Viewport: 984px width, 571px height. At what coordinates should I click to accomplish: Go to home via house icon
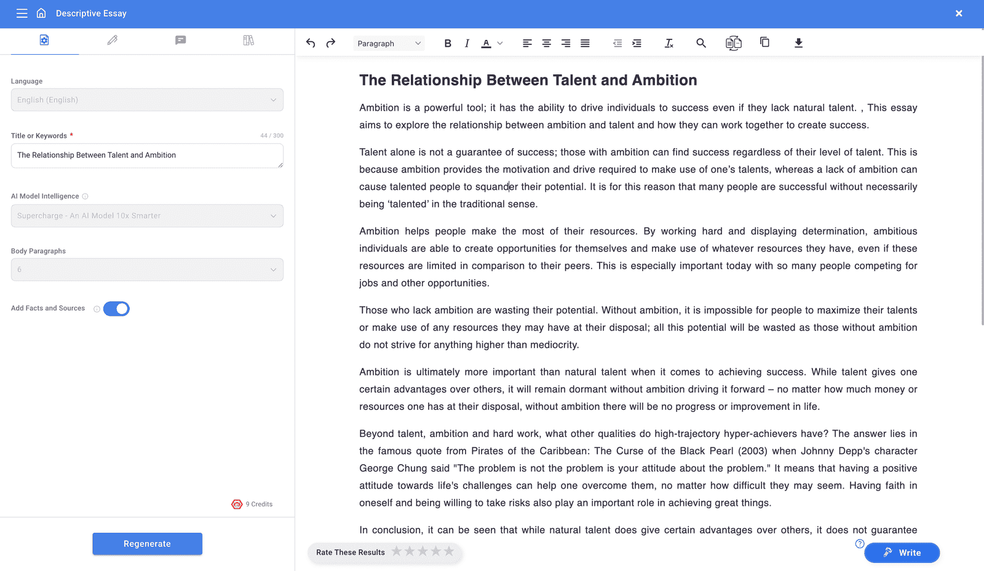point(41,13)
